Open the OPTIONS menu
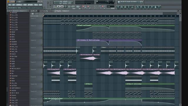The width and height of the screenshot is (188, 106). (30, 5)
